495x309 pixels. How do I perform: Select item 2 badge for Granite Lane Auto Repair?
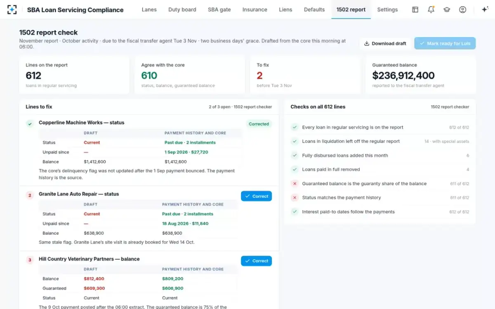click(x=30, y=195)
